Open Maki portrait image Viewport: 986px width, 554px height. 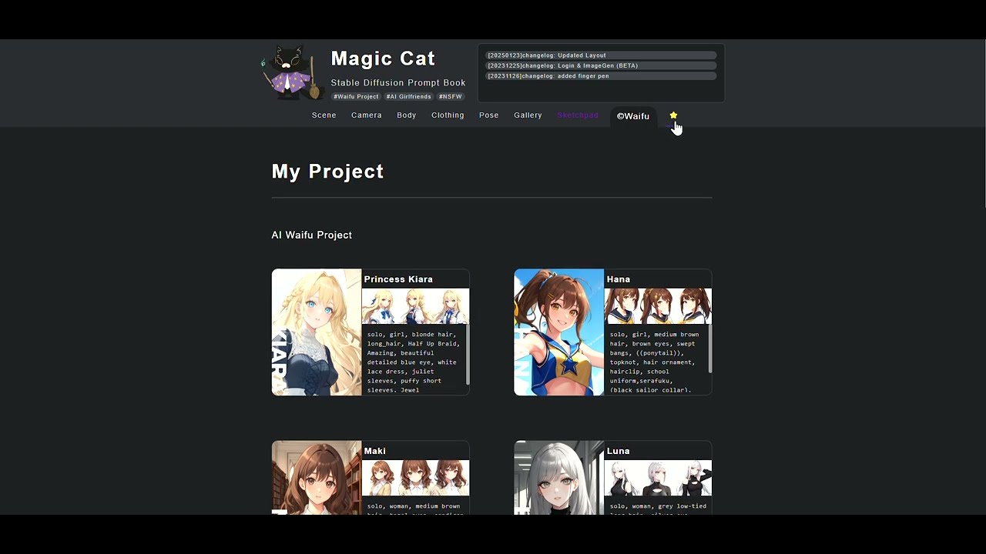317,477
